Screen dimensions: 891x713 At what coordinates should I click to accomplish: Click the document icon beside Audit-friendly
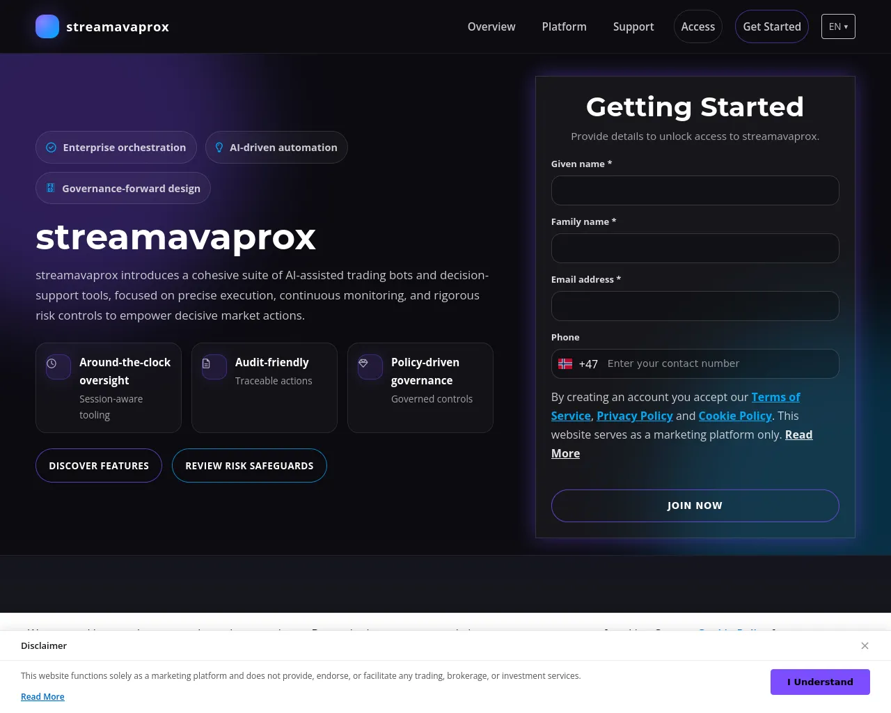point(206,363)
